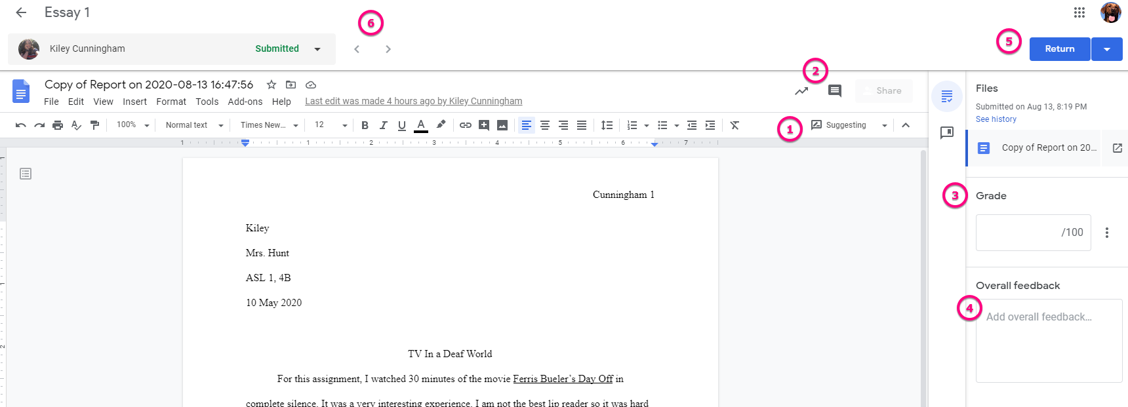Open the Format menu
The width and height of the screenshot is (1128, 407).
(171, 102)
